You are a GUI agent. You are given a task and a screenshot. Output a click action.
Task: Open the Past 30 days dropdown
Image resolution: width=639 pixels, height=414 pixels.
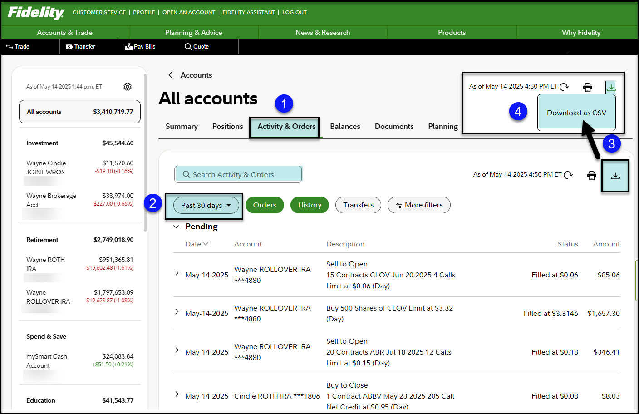click(x=205, y=205)
